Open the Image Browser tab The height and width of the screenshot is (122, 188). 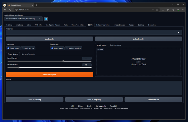coord(120,25)
